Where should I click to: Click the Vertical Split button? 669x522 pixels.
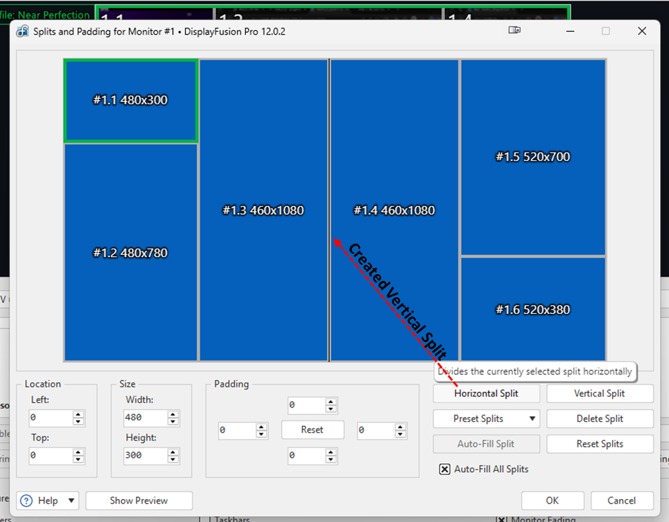[x=599, y=393]
